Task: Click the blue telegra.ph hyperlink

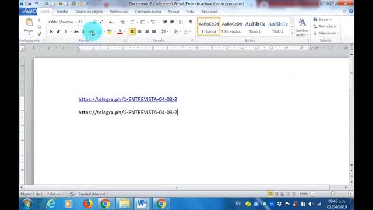Action: pos(128,99)
